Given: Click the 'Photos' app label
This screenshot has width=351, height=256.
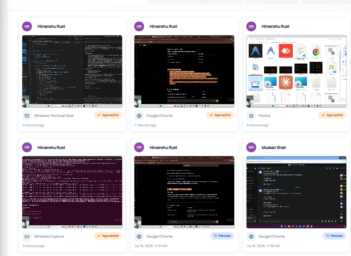Looking at the screenshot, I should 265,116.
